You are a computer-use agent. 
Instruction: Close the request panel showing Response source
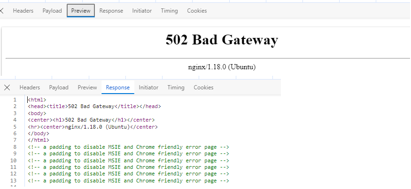pos(7,87)
